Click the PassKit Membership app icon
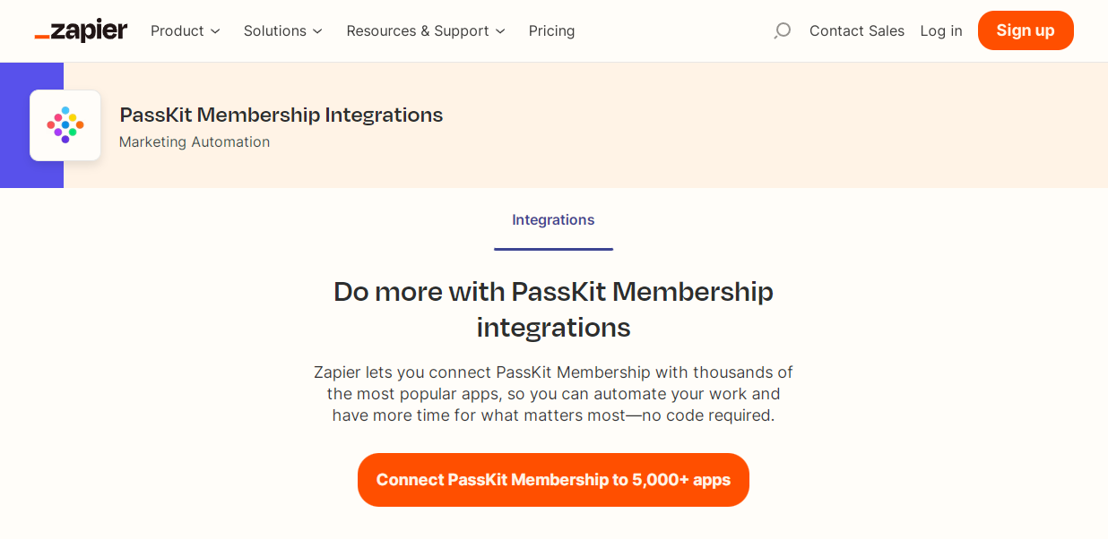 pyautogui.click(x=65, y=125)
